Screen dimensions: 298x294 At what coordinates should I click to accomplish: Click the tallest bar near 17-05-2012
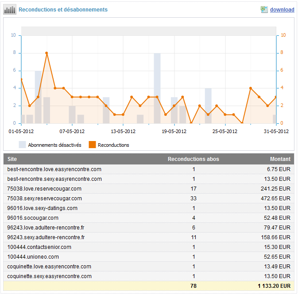[x=157, y=88]
